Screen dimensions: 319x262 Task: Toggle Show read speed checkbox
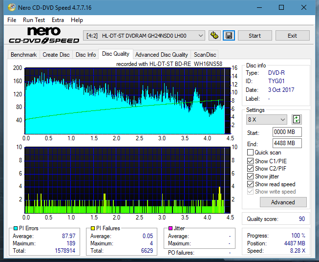(250, 184)
